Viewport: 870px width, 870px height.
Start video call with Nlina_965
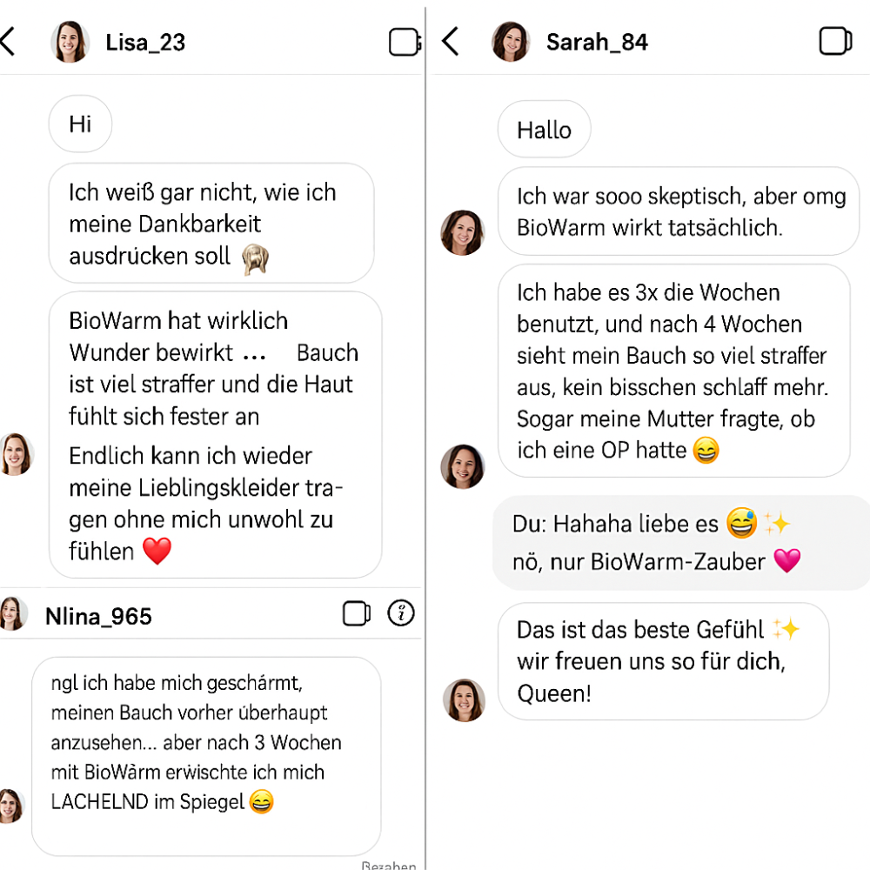point(357,613)
